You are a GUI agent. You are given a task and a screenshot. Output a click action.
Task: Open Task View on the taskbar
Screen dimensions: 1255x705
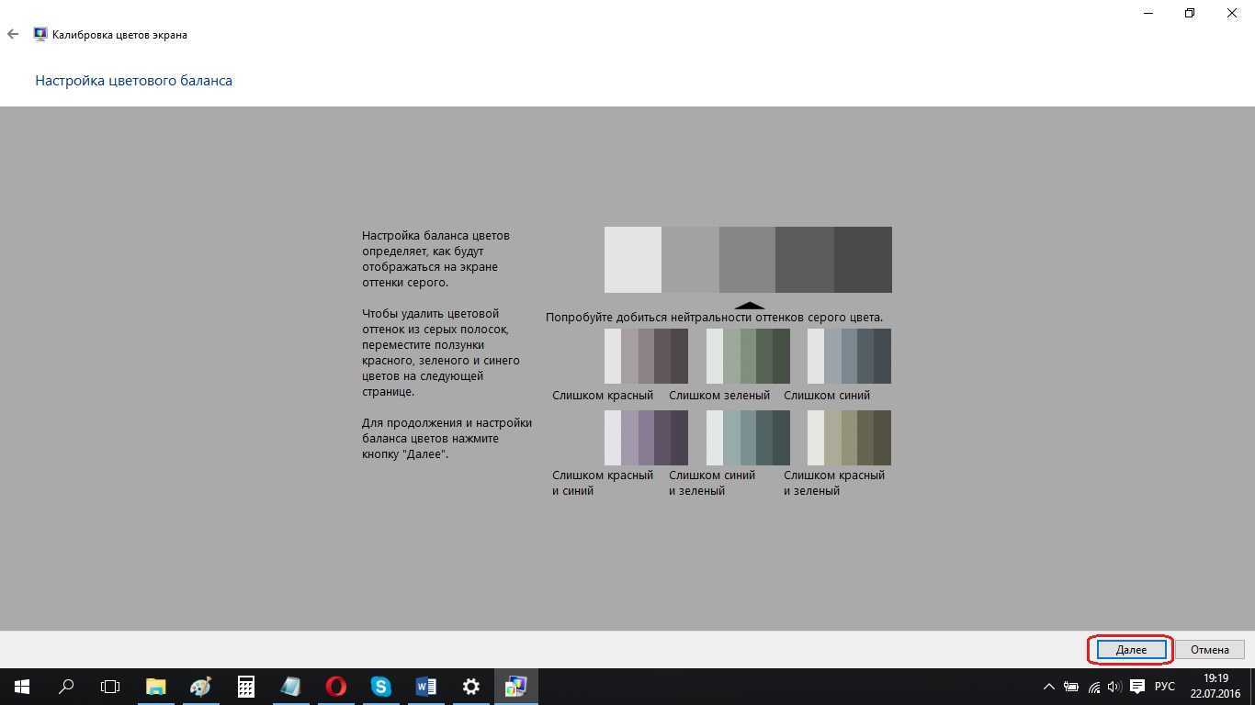tap(110, 687)
